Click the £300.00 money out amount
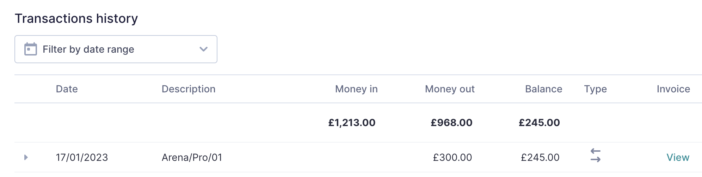 [x=452, y=157]
